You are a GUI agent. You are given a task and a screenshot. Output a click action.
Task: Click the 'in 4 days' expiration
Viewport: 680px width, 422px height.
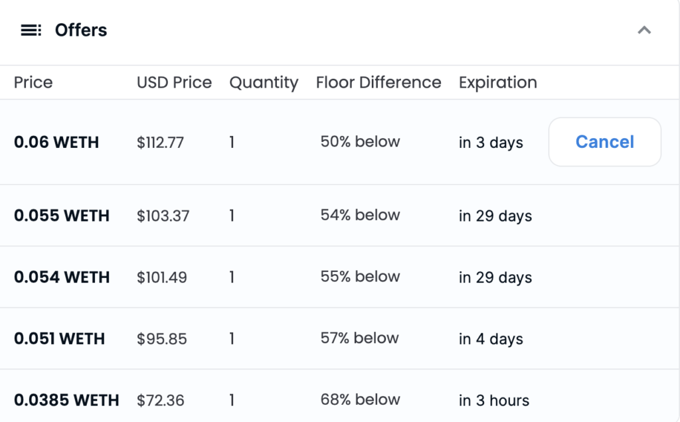pyautogui.click(x=491, y=339)
